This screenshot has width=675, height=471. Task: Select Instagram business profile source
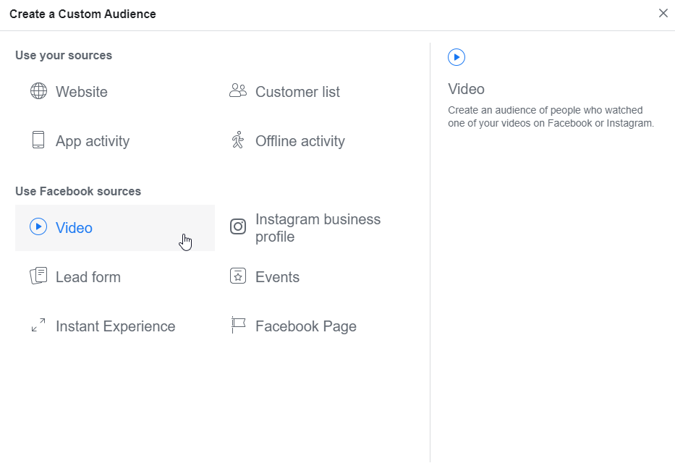[318, 228]
